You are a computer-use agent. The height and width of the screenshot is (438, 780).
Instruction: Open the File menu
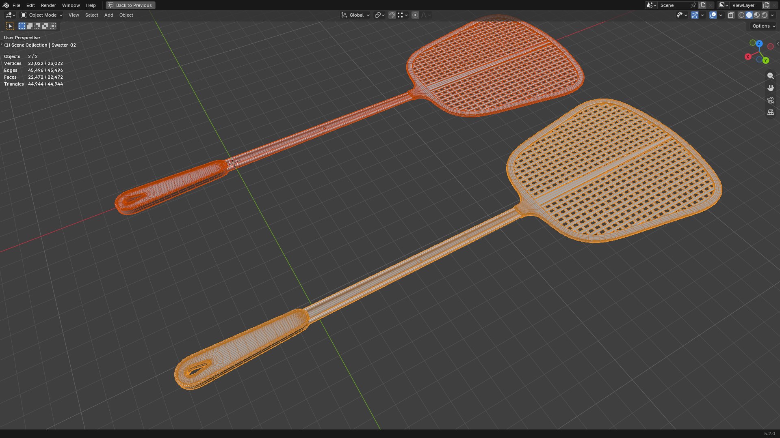[x=16, y=5]
